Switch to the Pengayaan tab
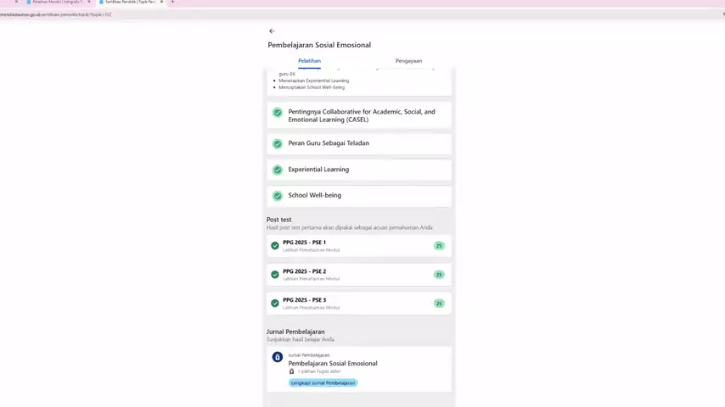The image size is (725, 407). (x=408, y=61)
